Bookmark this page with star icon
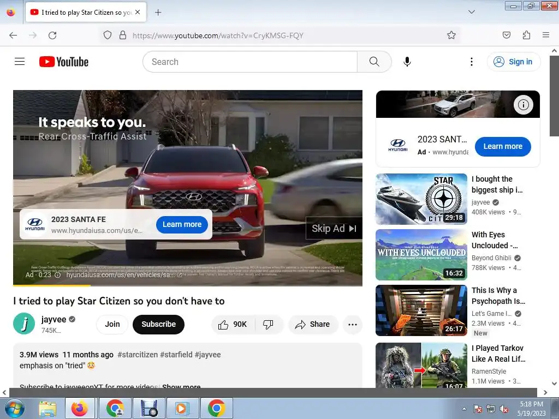Viewport: 559px width, 419px height. coord(451,35)
